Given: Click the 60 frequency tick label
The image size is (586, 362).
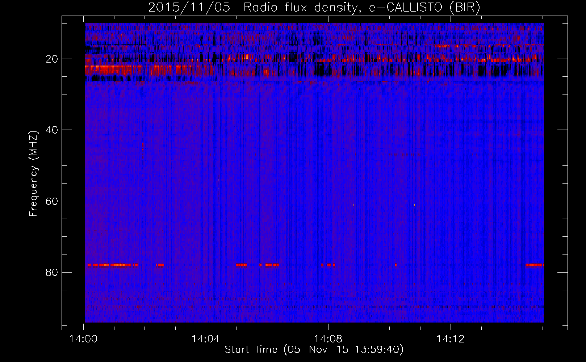Looking at the screenshot, I should tap(52, 201).
